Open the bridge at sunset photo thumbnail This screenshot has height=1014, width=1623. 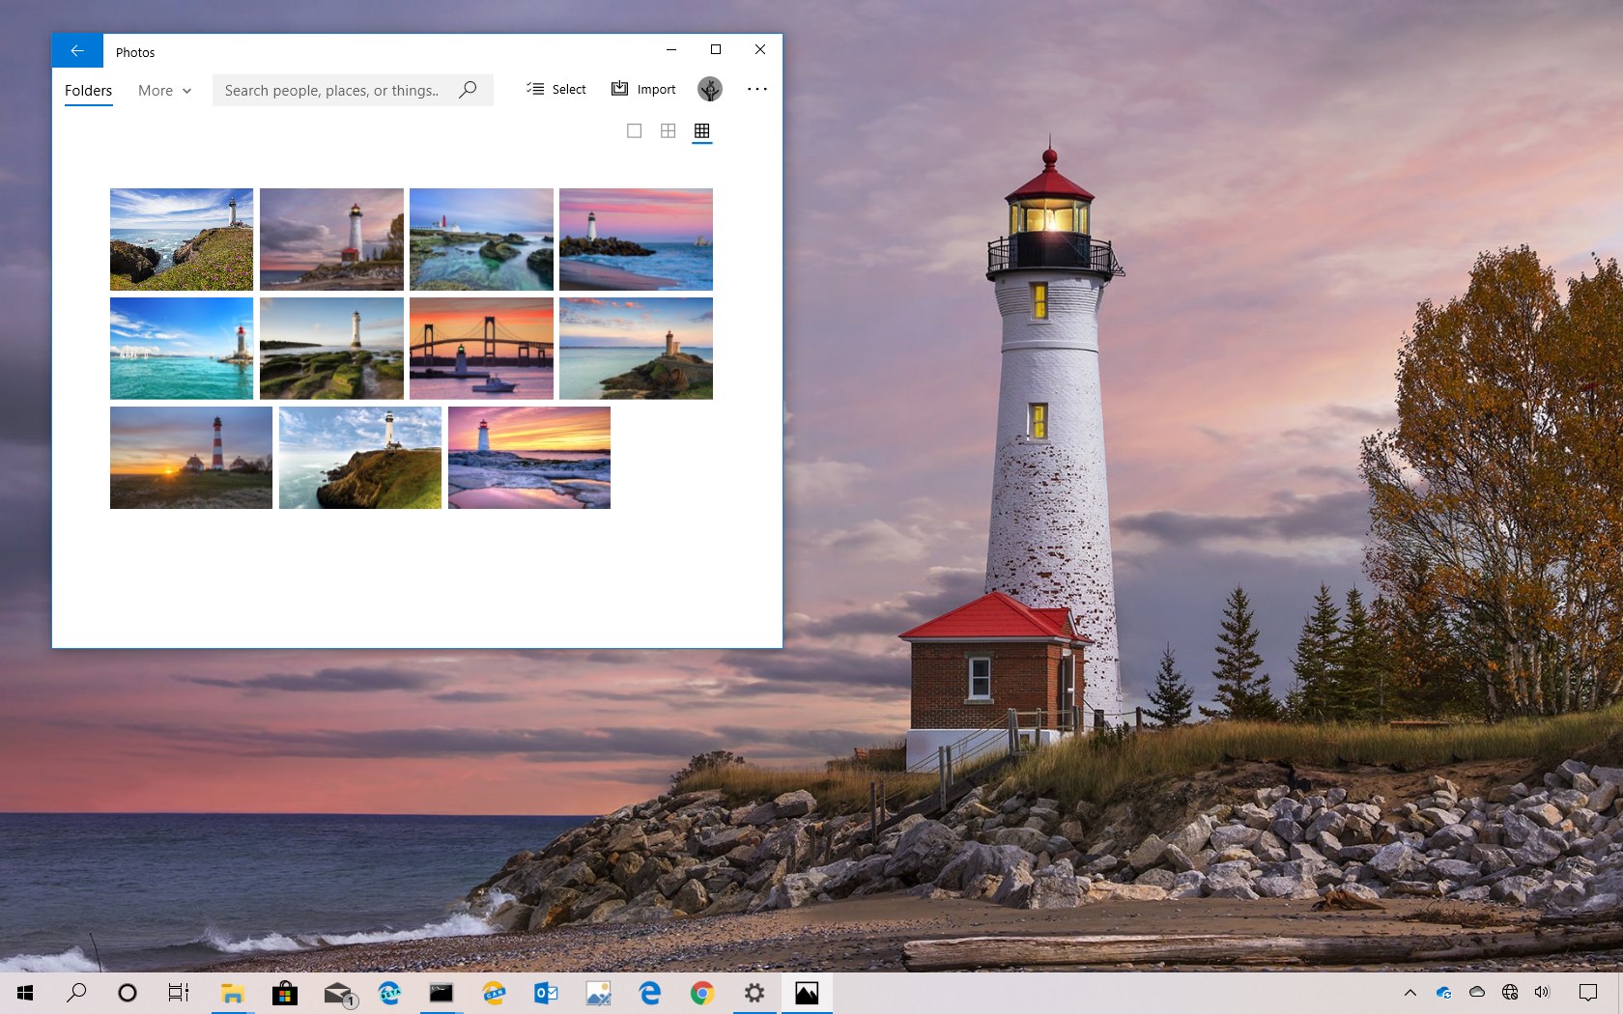(x=481, y=349)
